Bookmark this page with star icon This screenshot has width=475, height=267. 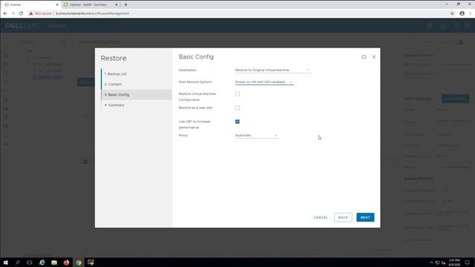(x=452, y=13)
